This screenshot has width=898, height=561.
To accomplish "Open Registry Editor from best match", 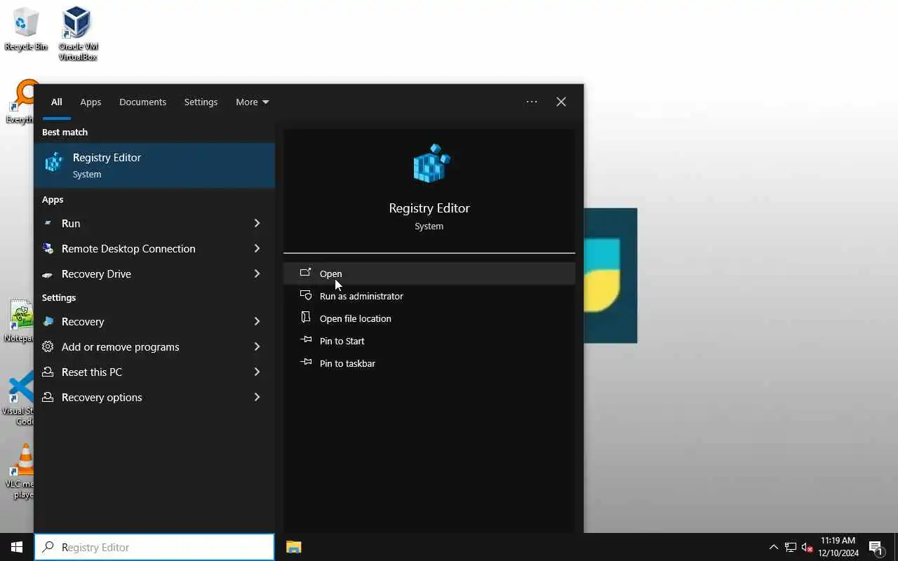I will tap(154, 165).
